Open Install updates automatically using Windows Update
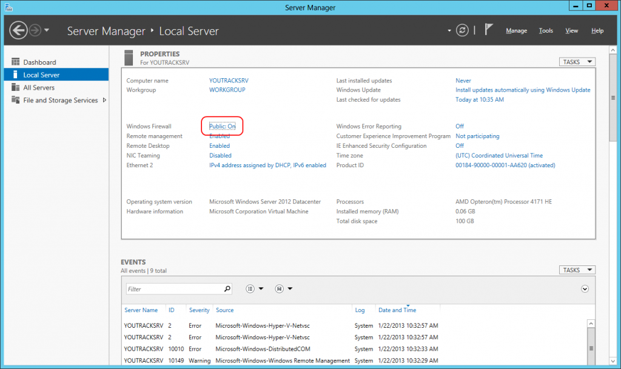Screen dimensions: 621x369 coord(523,90)
